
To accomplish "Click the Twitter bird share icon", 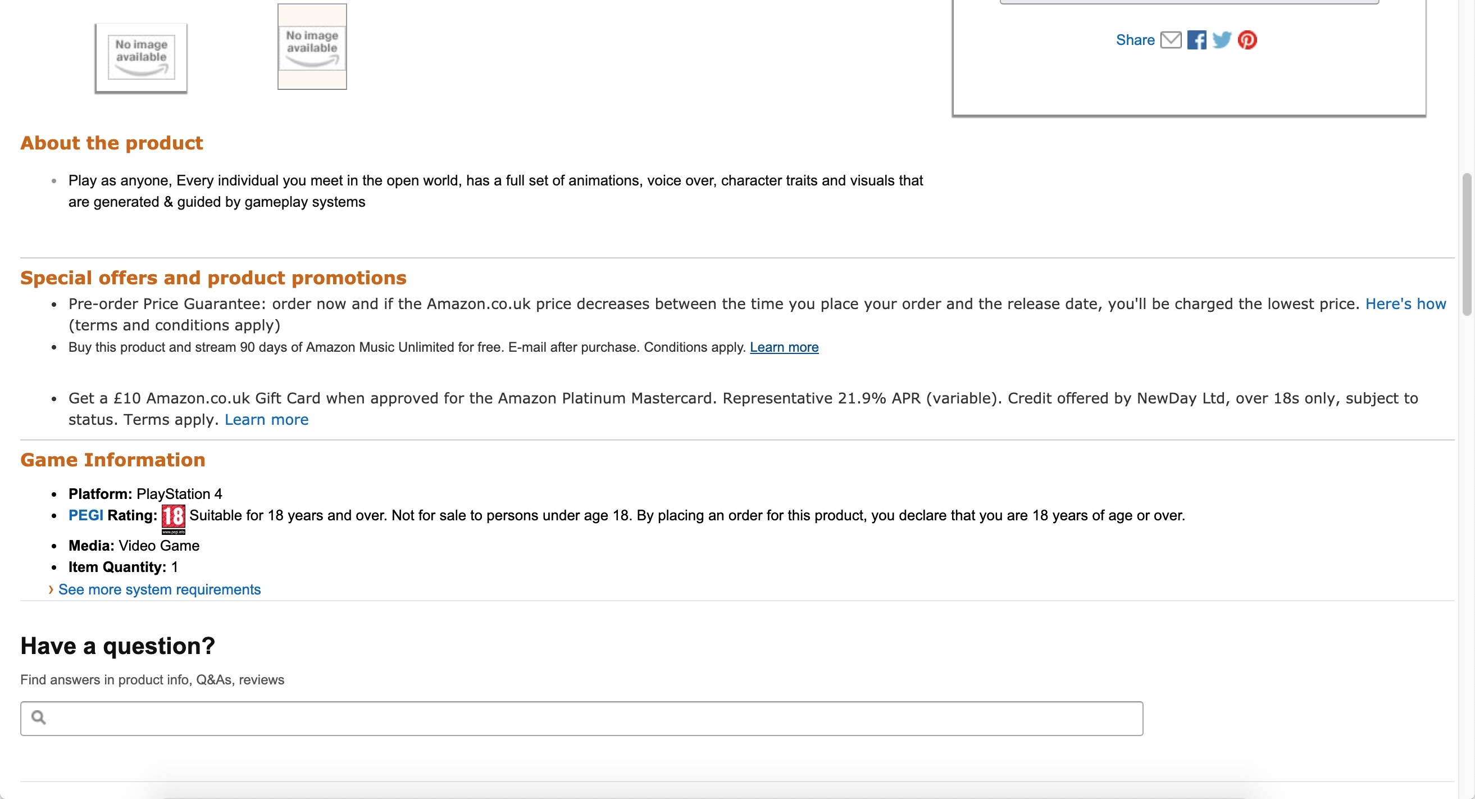I will (x=1221, y=40).
